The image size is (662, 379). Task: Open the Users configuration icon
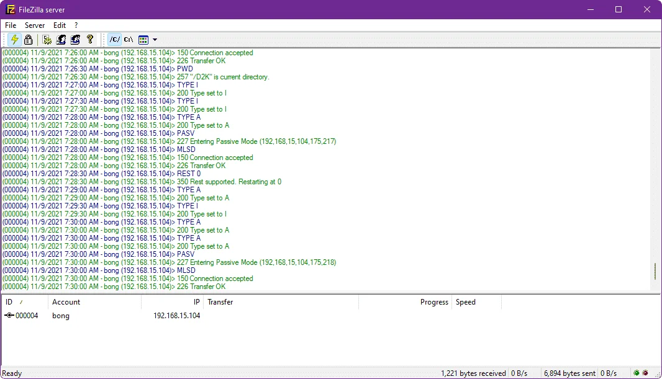pos(61,40)
